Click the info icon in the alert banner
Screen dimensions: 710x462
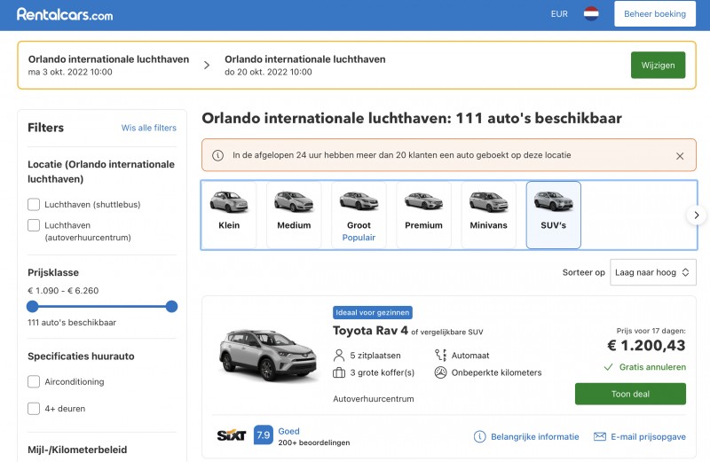pos(217,155)
